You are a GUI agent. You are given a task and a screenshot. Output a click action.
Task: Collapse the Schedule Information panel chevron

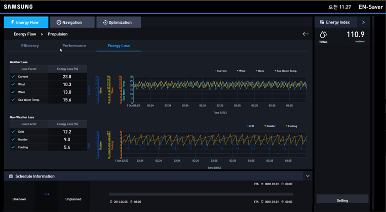(x=307, y=176)
